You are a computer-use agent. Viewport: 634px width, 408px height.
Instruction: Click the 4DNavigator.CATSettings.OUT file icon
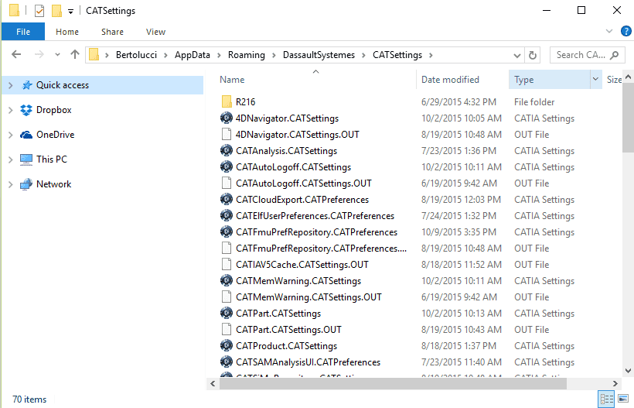pos(227,134)
